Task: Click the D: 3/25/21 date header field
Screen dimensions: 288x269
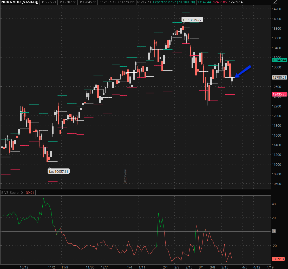Action: (x=49, y=2)
